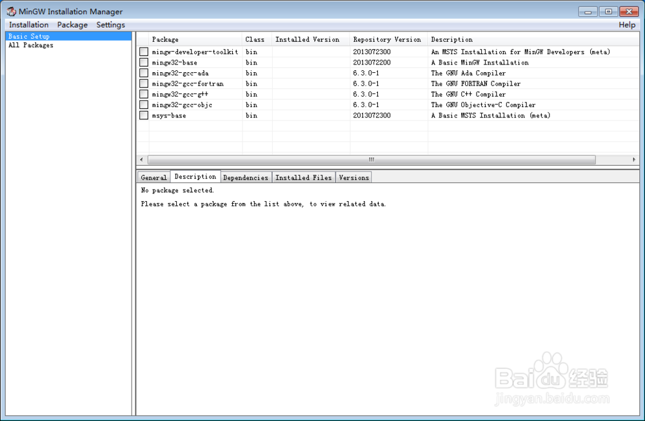Click 'The GNU C++ Compiler' description
Screen dimensions: 645x421
pyautogui.click(x=468, y=94)
